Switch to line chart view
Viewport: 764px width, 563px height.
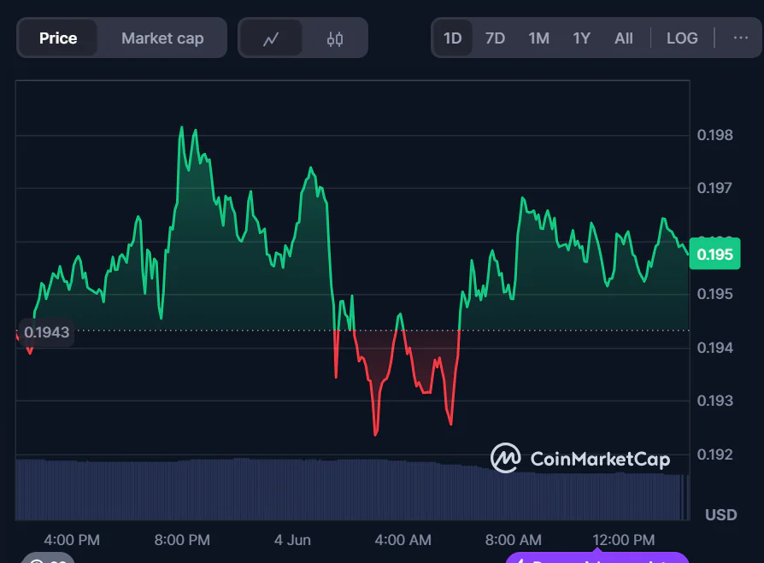[x=271, y=38]
